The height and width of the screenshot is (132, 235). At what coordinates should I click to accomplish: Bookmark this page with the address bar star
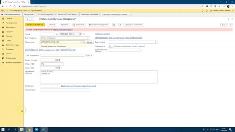point(202,7)
